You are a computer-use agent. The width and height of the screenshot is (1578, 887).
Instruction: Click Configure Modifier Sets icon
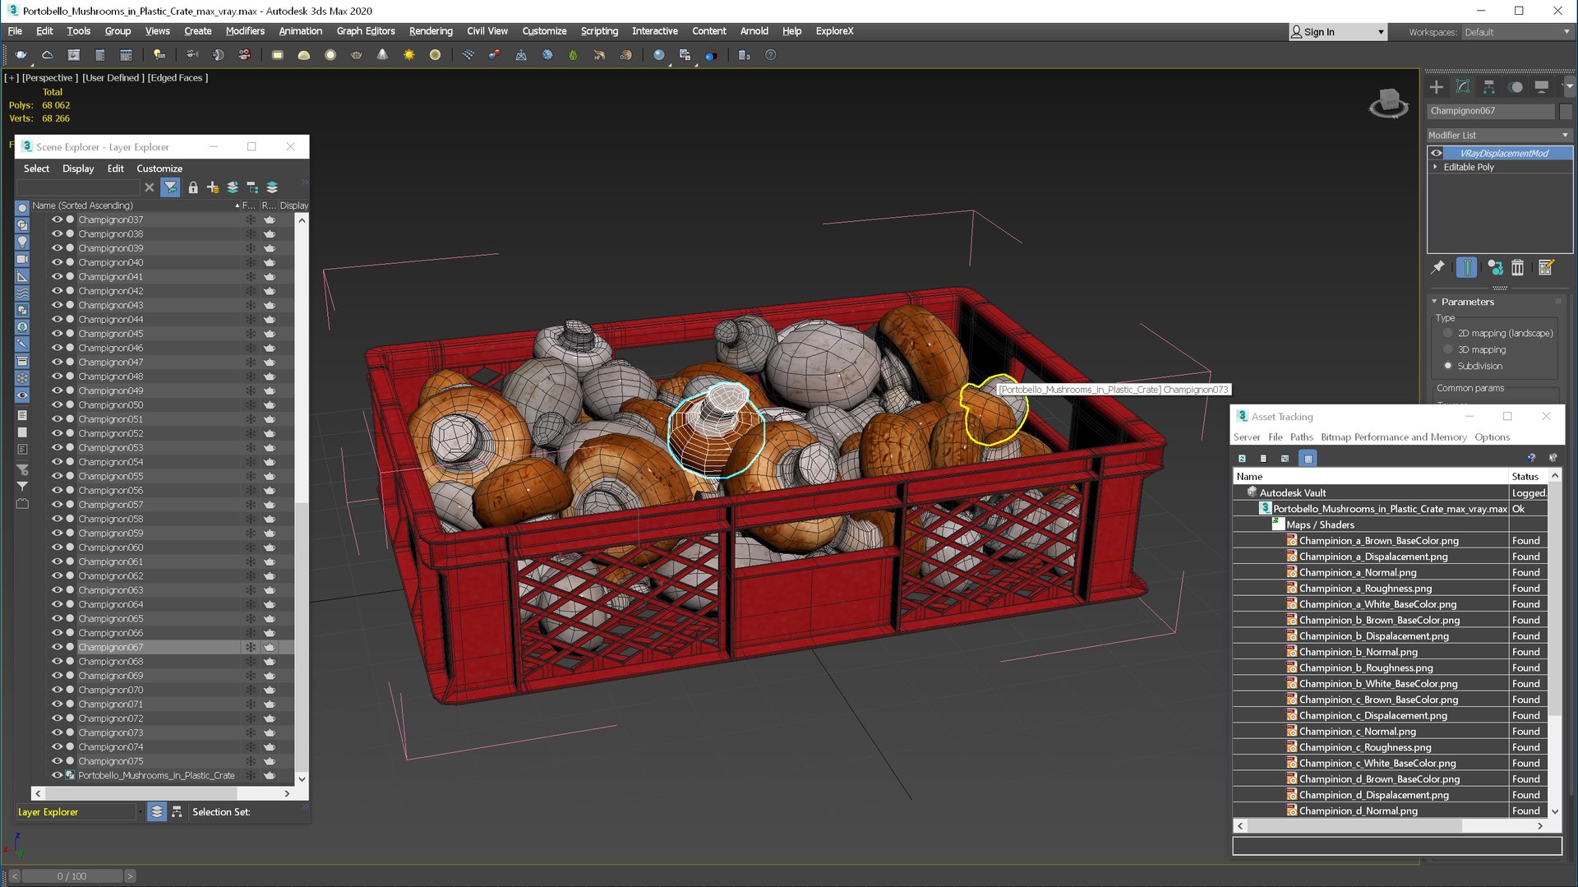pos(1545,267)
